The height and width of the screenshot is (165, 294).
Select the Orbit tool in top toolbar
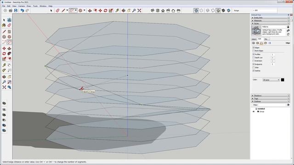(x=124, y=11)
